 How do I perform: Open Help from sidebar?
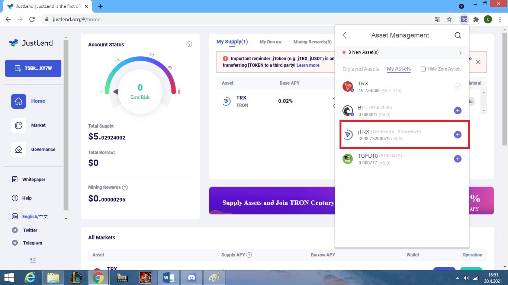[x=27, y=198]
